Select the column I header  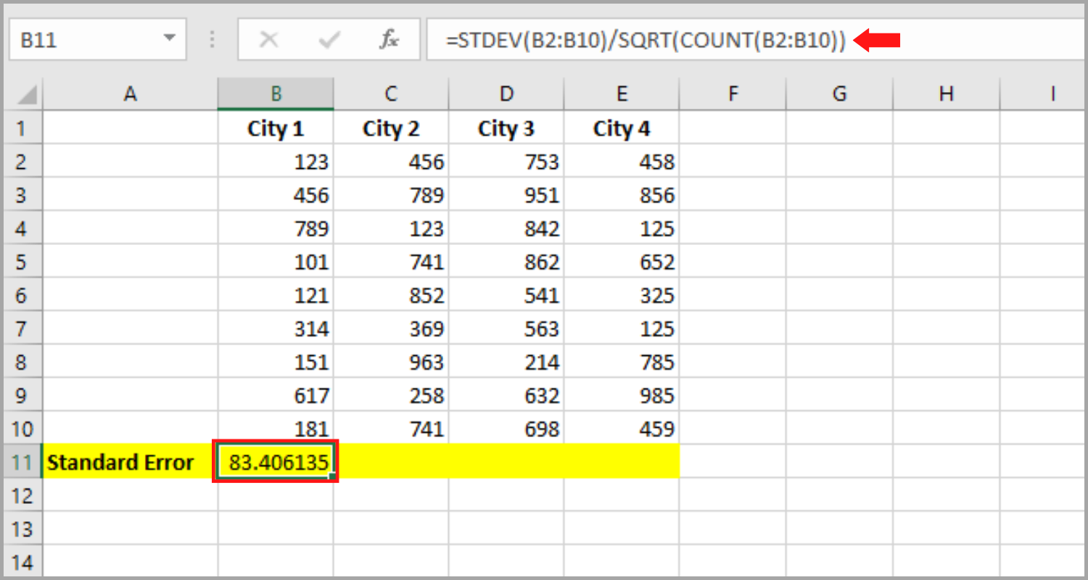(x=1052, y=93)
